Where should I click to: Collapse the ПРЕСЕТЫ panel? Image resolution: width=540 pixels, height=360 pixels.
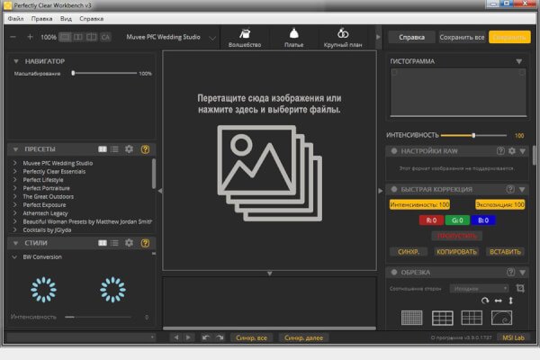pos(15,149)
